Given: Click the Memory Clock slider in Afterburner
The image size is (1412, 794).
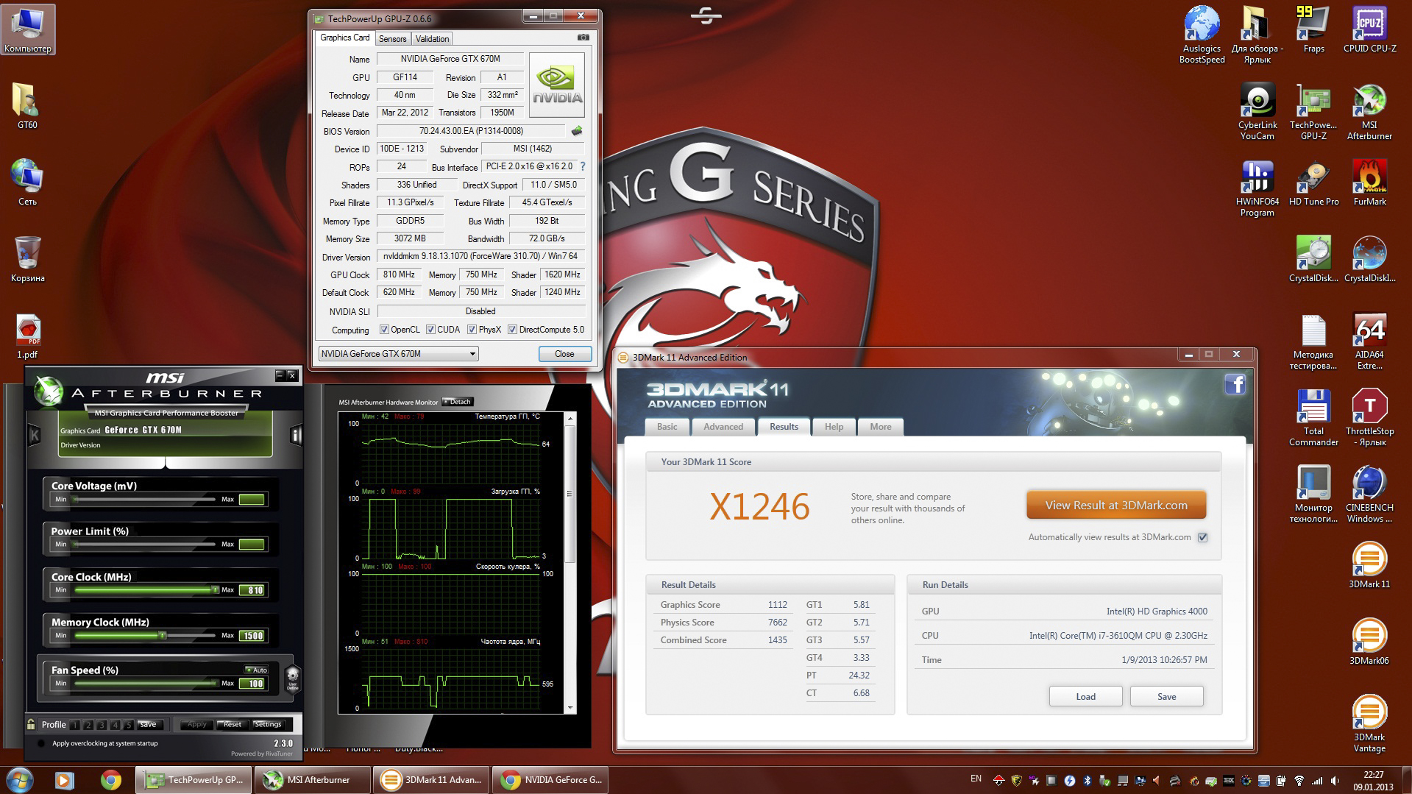Looking at the screenshot, I should pyautogui.click(x=145, y=636).
